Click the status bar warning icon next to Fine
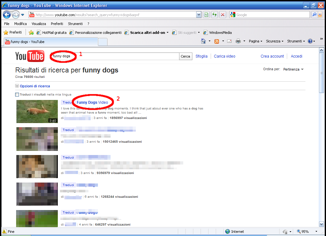This screenshot has height=236, width=326. (x=4, y=232)
